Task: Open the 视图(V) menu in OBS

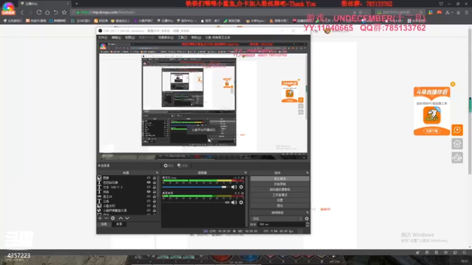Action: coord(130,38)
